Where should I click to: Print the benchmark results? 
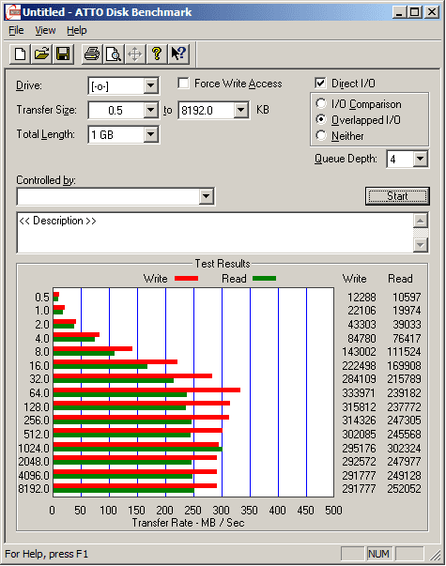click(x=92, y=54)
